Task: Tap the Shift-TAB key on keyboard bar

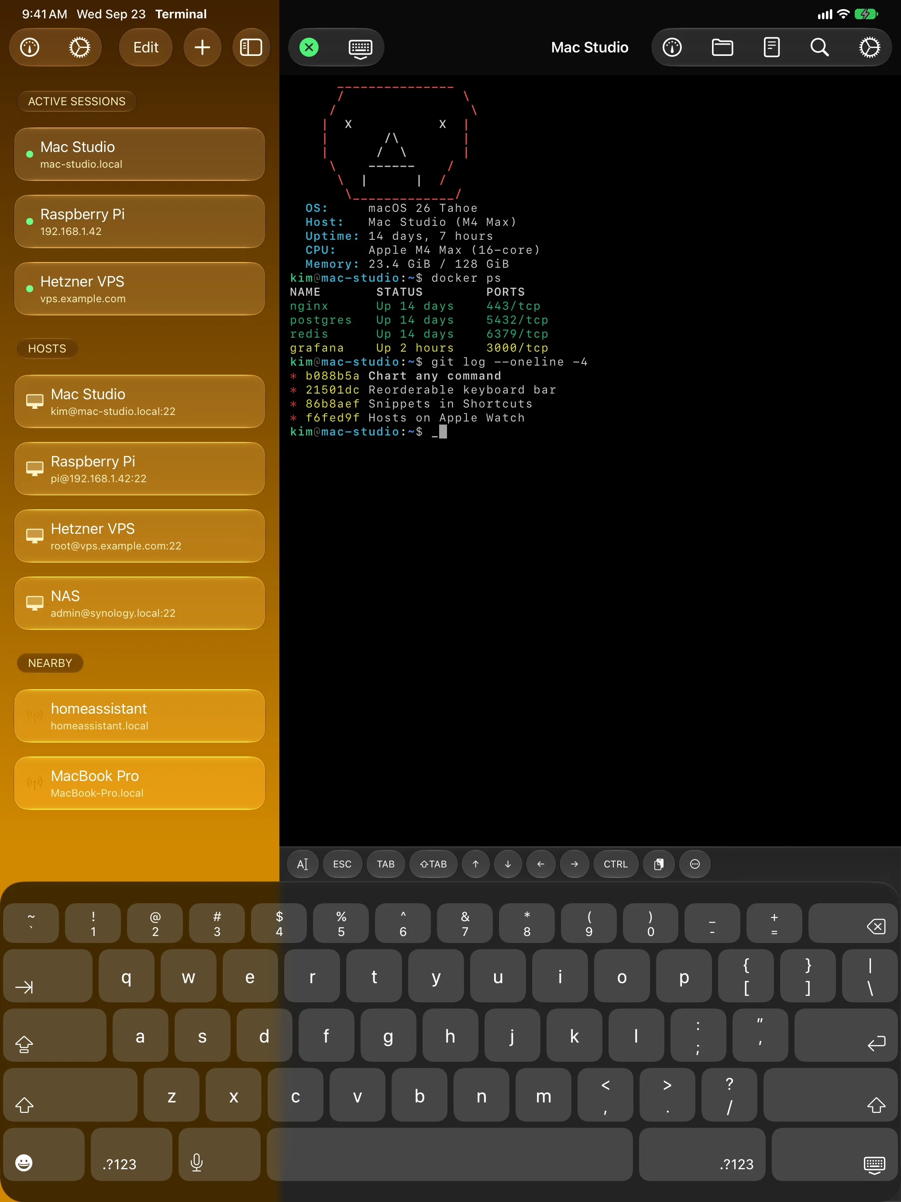Action: click(433, 864)
